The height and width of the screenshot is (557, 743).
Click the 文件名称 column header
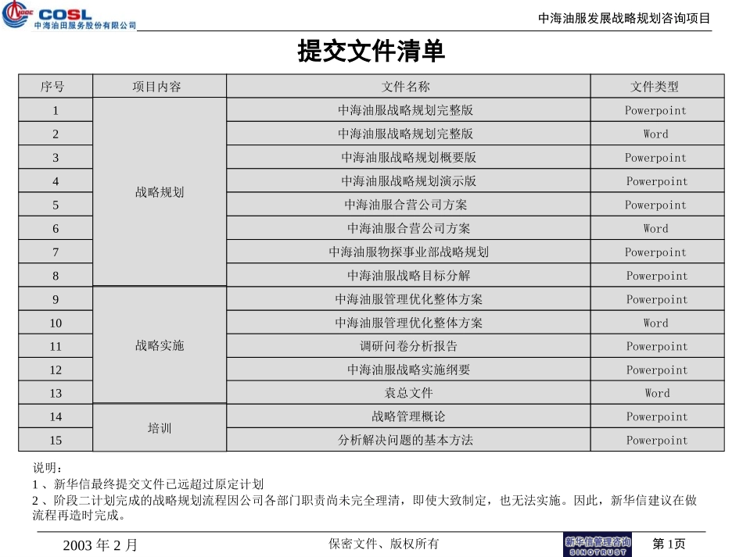[408, 86]
